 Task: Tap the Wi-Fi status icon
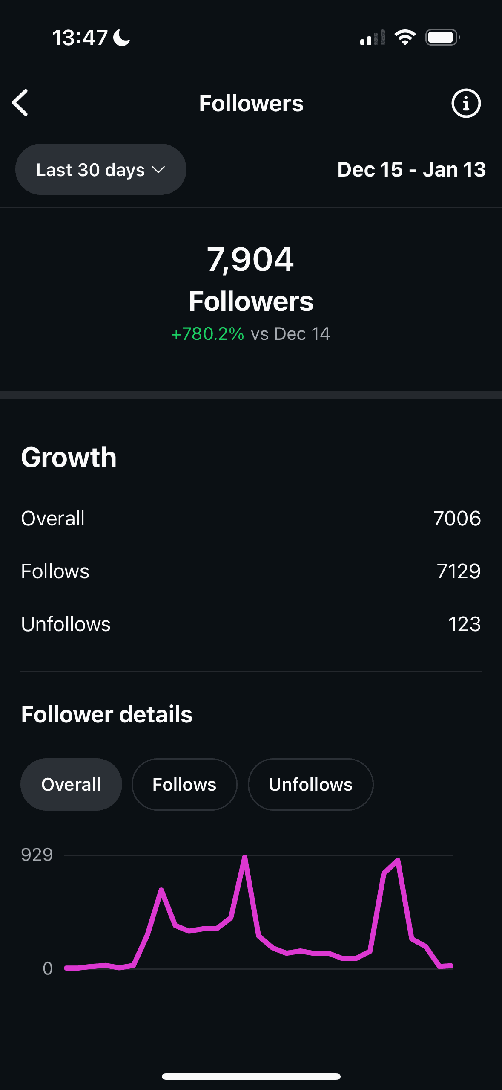tap(405, 38)
